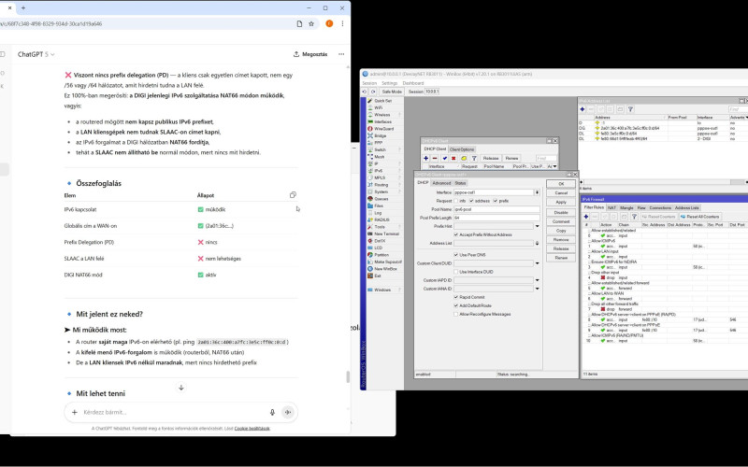Click Disable button in DHCPv6 client dialog

(x=561, y=213)
